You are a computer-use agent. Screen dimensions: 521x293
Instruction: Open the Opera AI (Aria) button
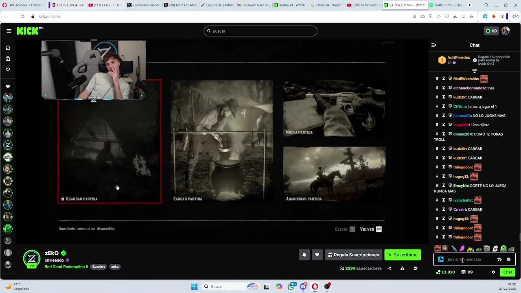pos(516,16)
